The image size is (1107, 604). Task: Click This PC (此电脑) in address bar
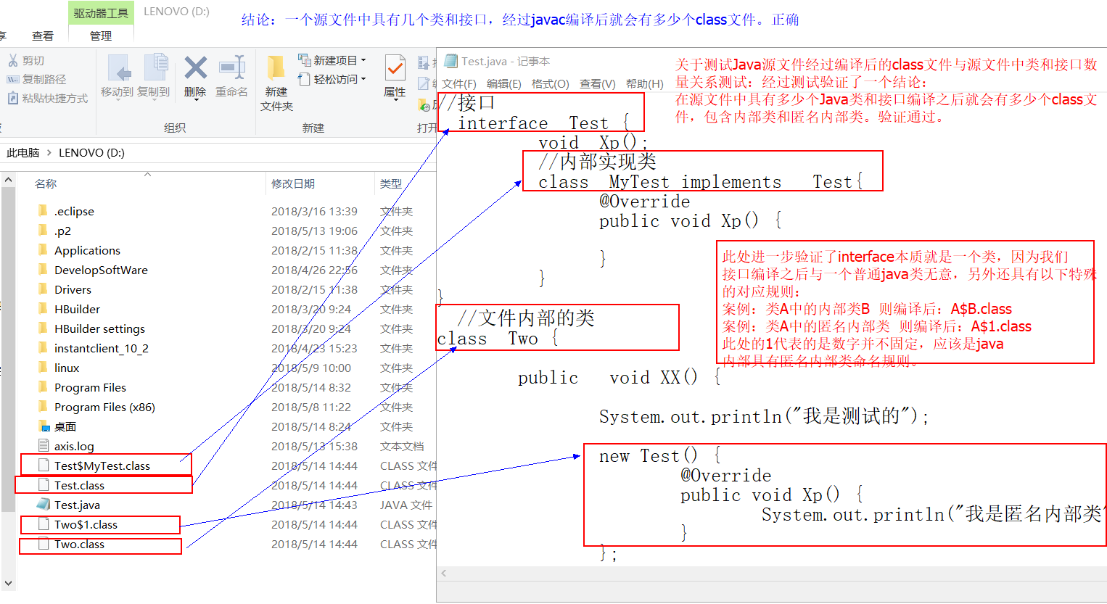point(23,153)
